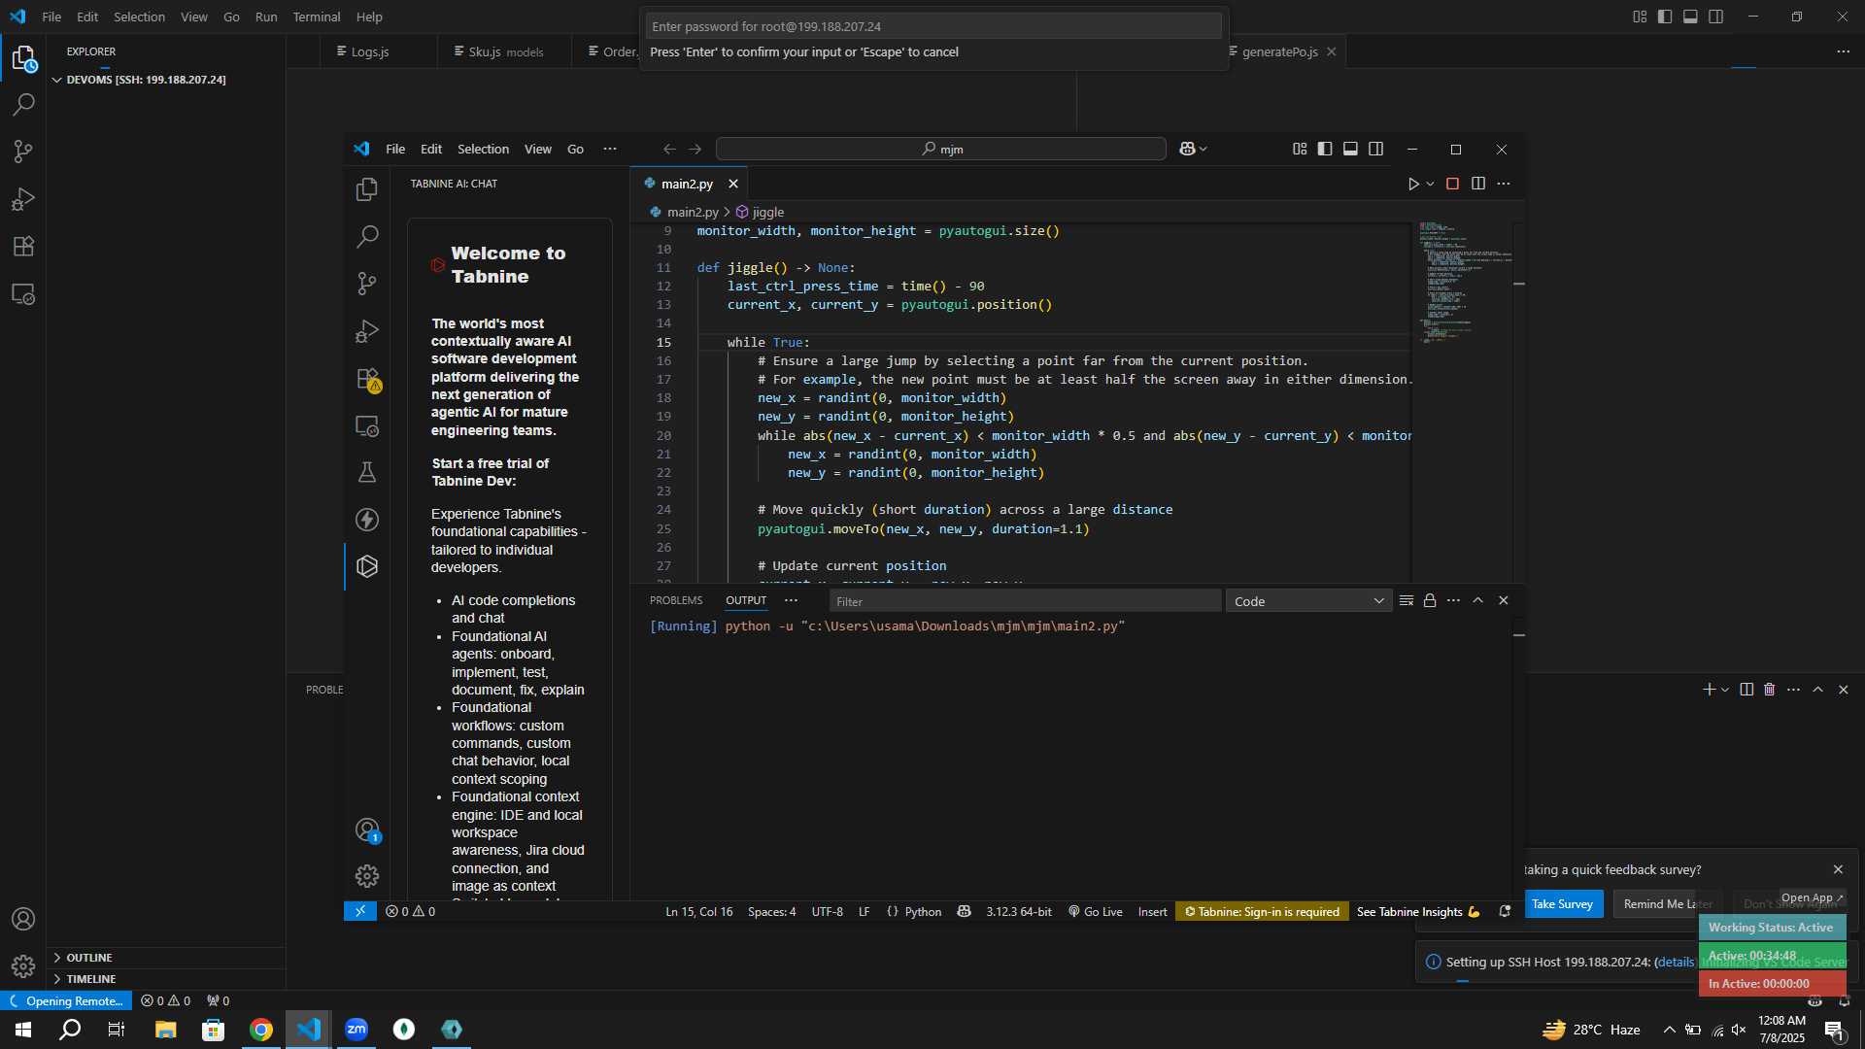This screenshot has width=1865, height=1049.
Task: Open the Tabnine view in mjm activity bar
Action: 367,566
